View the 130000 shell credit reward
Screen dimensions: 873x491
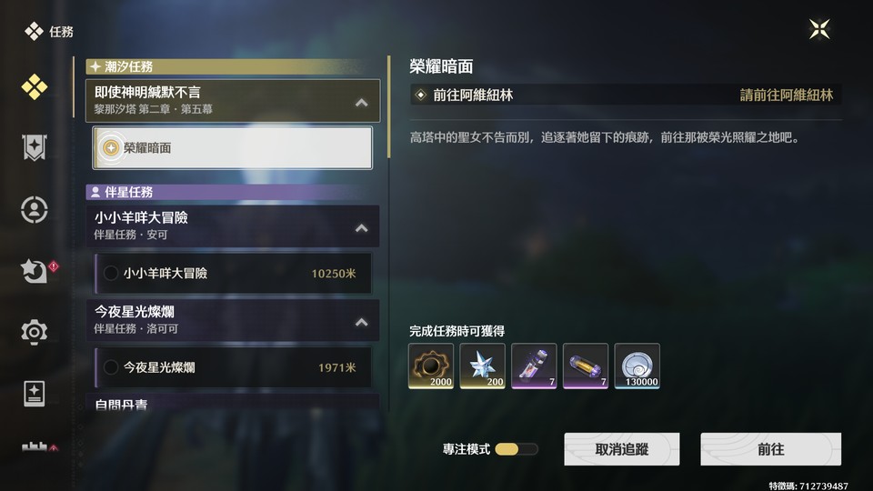point(637,366)
